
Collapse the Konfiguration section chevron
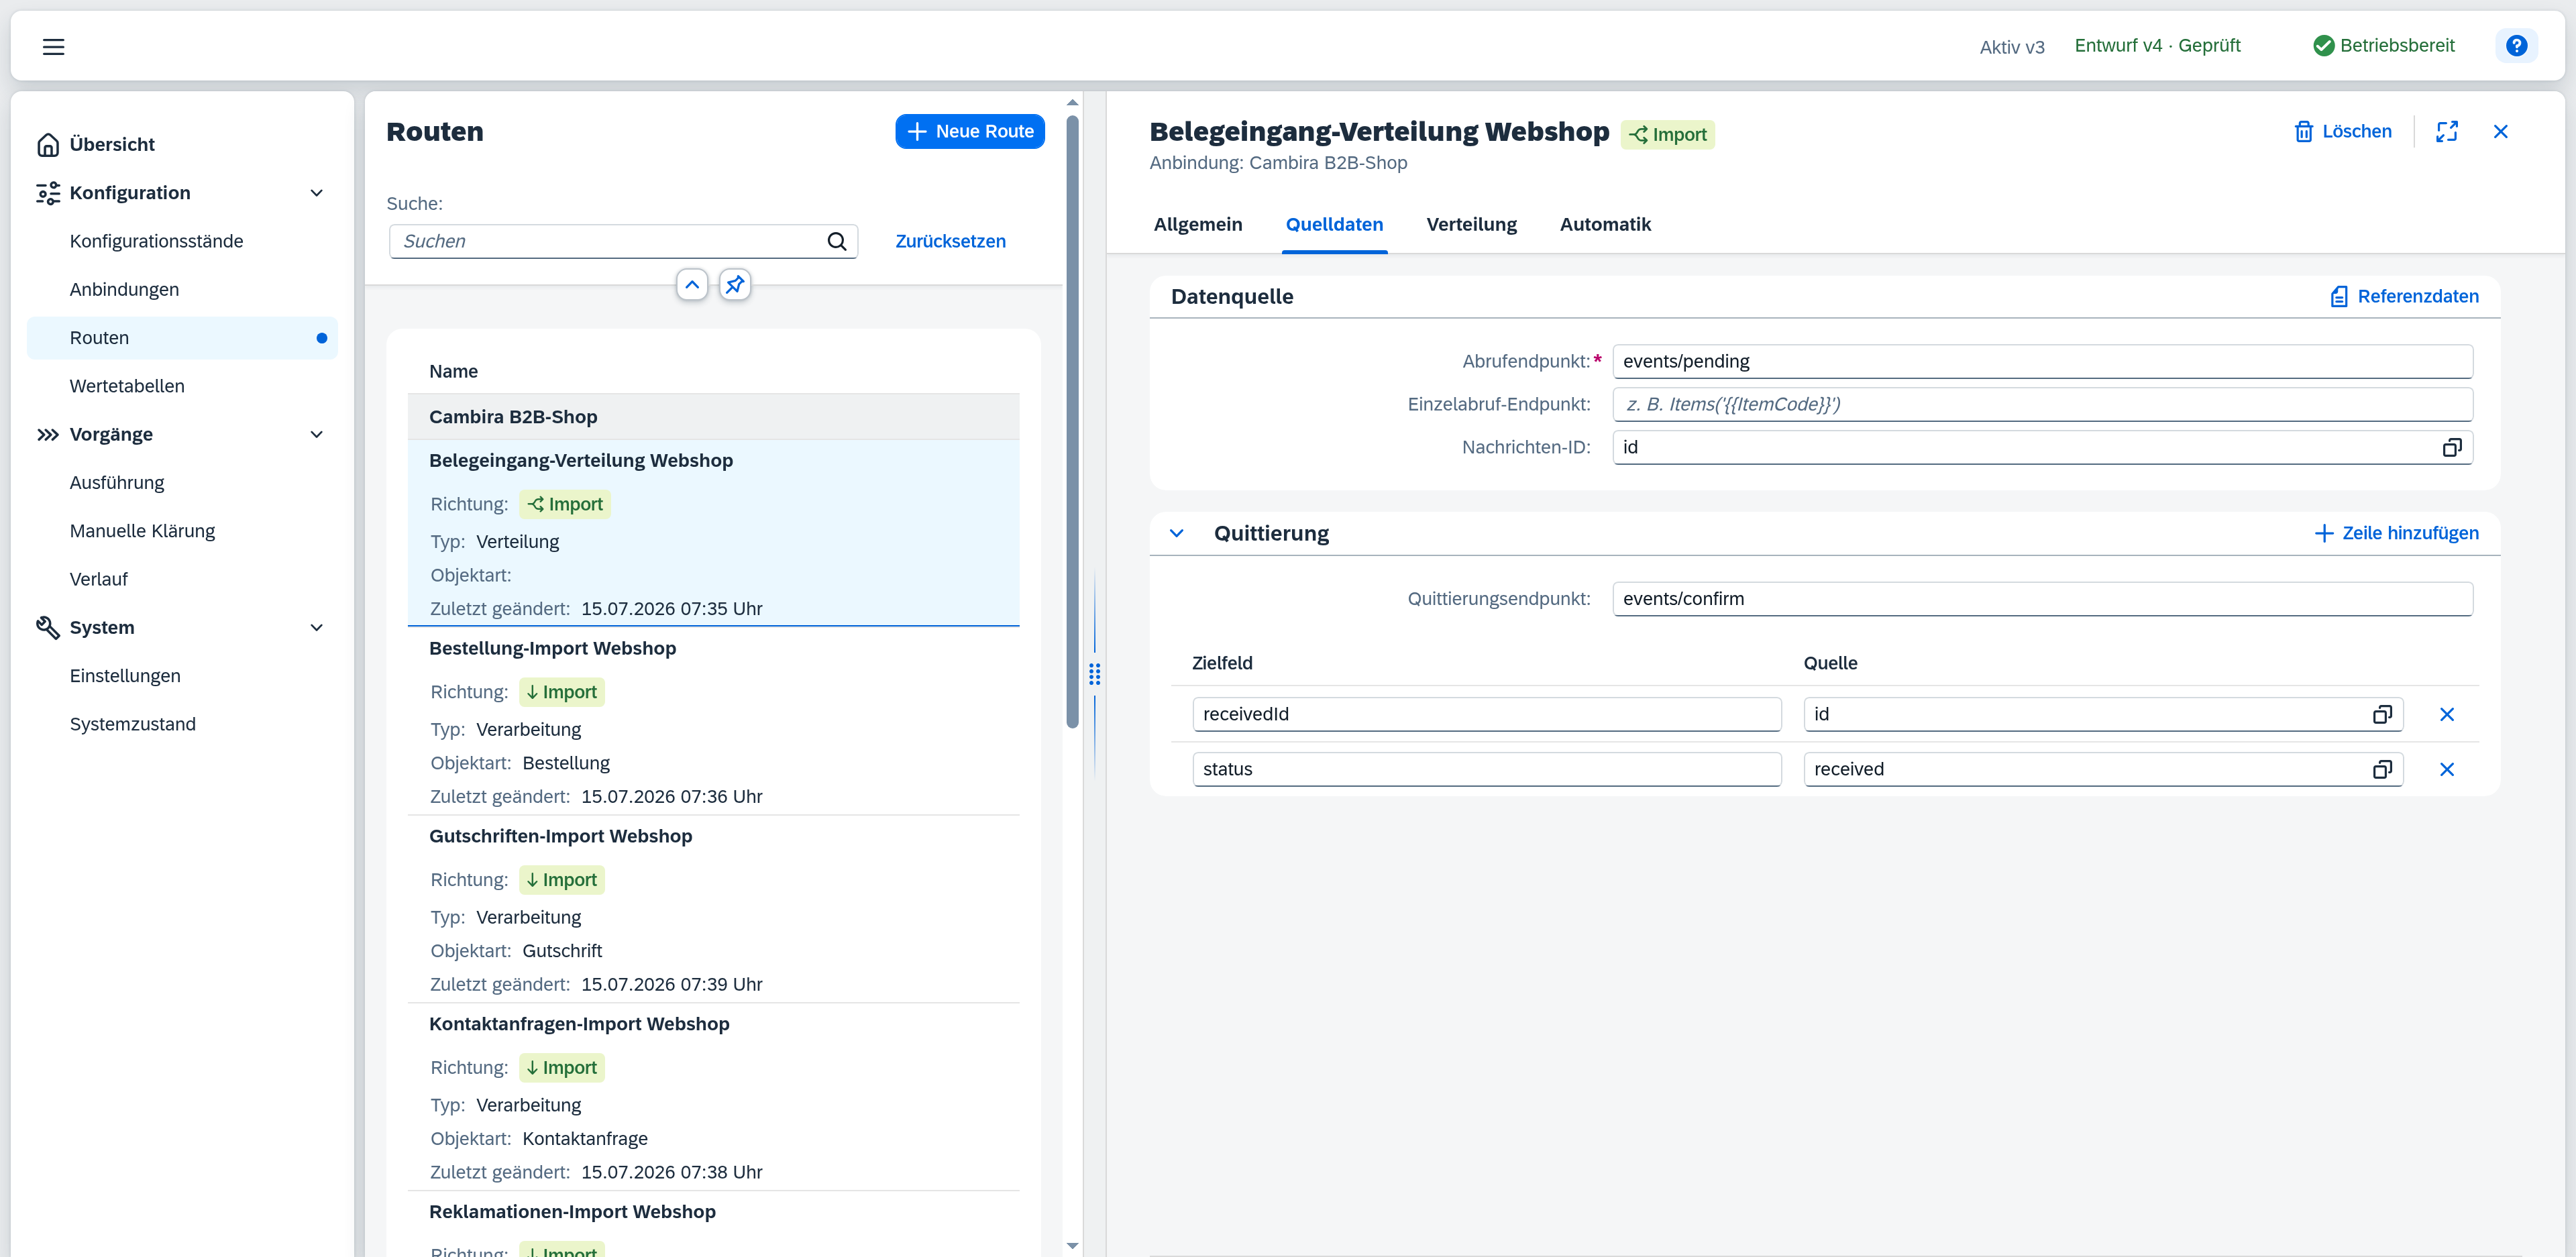point(317,193)
